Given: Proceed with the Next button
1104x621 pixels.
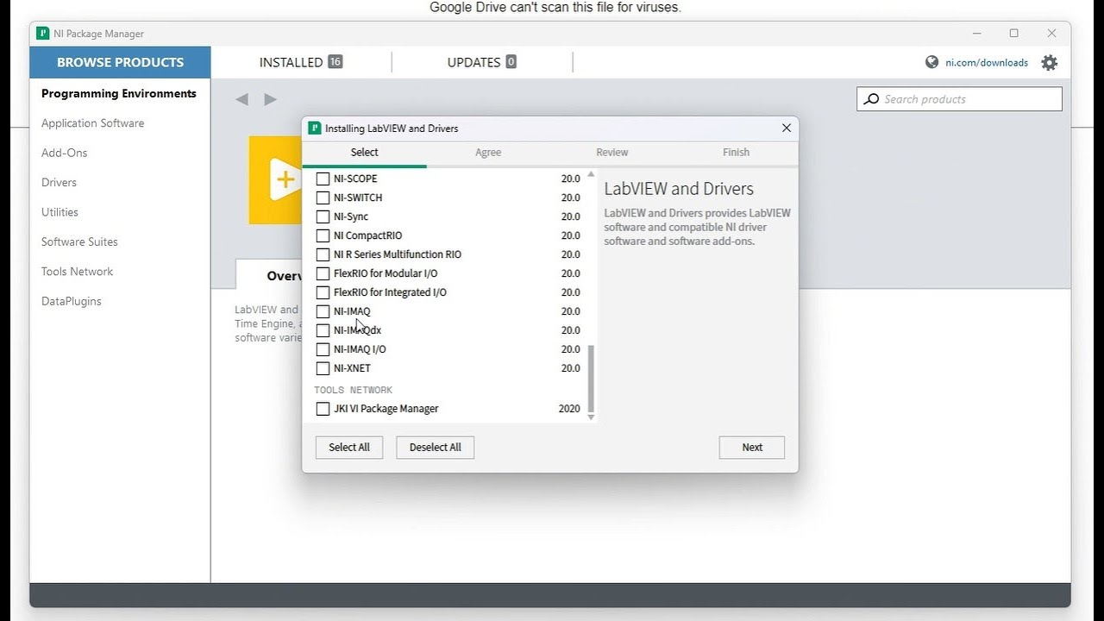Looking at the screenshot, I should pos(752,448).
